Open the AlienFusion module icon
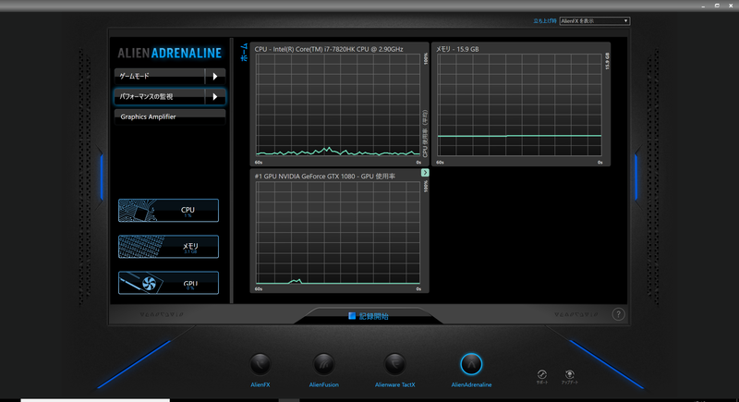The height and width of the screenshot is (402, 739). 324,364
